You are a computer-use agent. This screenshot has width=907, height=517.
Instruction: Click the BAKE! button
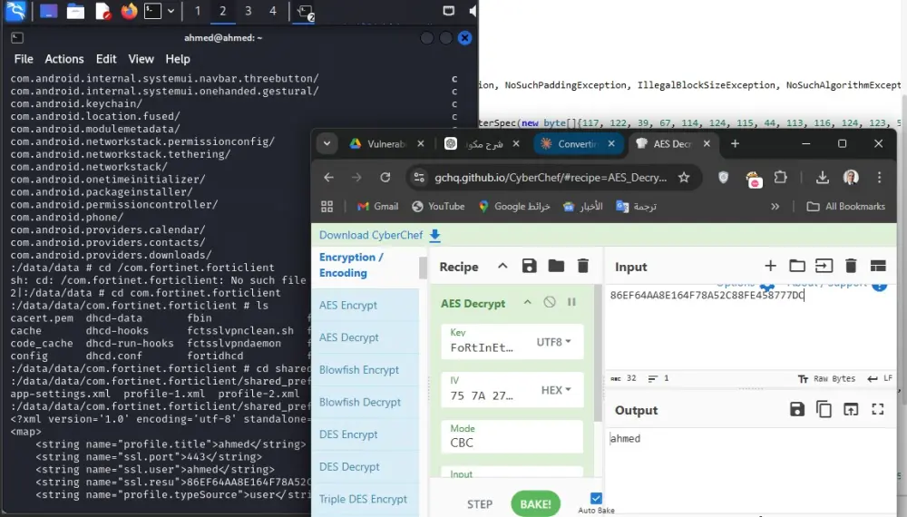tap(536, 503)
